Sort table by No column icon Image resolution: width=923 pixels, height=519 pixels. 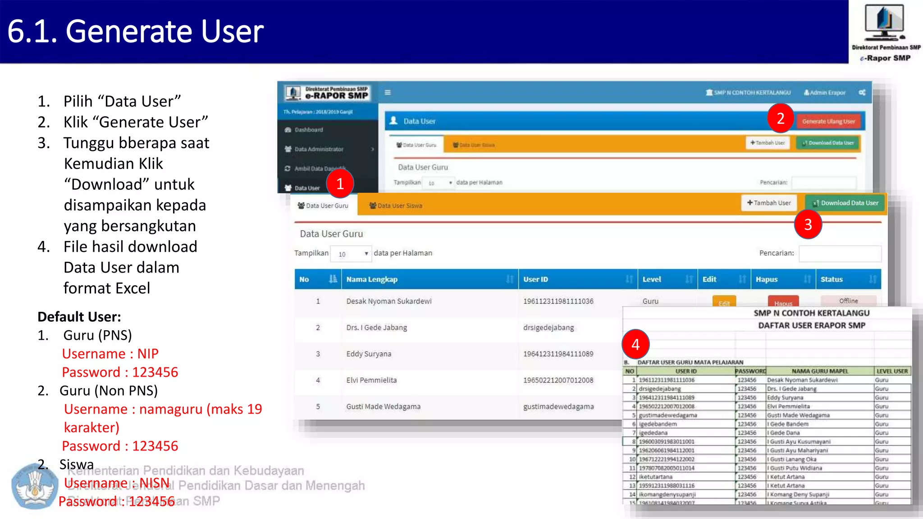click(333, 279)
